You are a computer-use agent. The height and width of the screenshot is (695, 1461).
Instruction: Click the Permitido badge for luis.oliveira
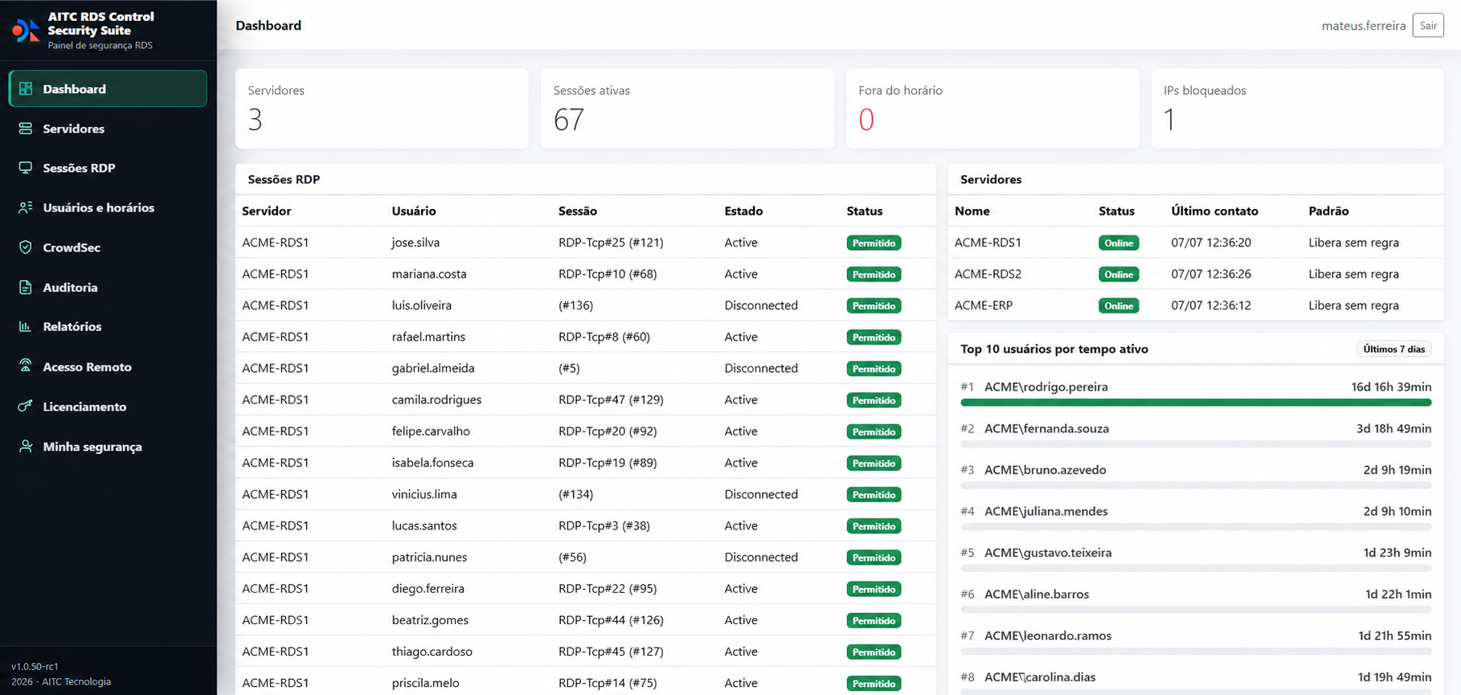coord(874,305)
